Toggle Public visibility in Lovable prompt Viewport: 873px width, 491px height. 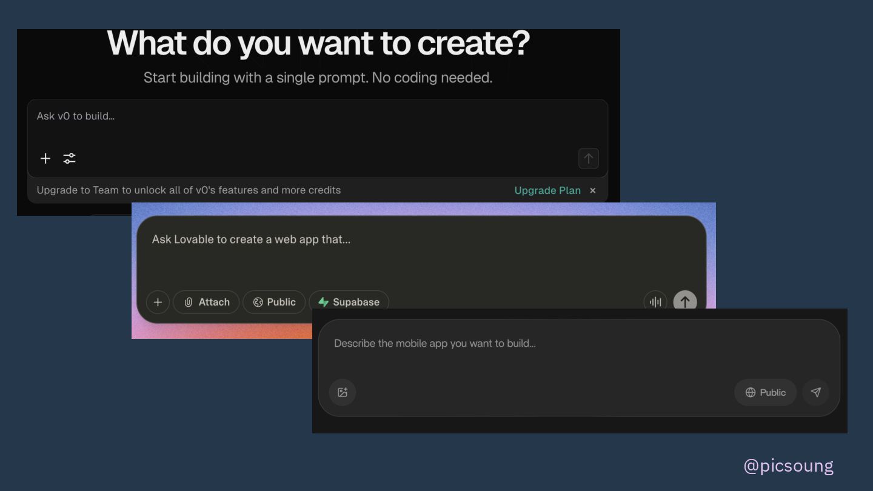(274, 302)
